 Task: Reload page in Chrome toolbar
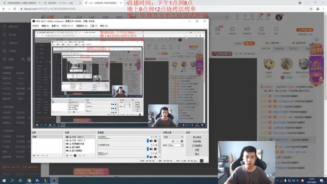tap(15, 9)
